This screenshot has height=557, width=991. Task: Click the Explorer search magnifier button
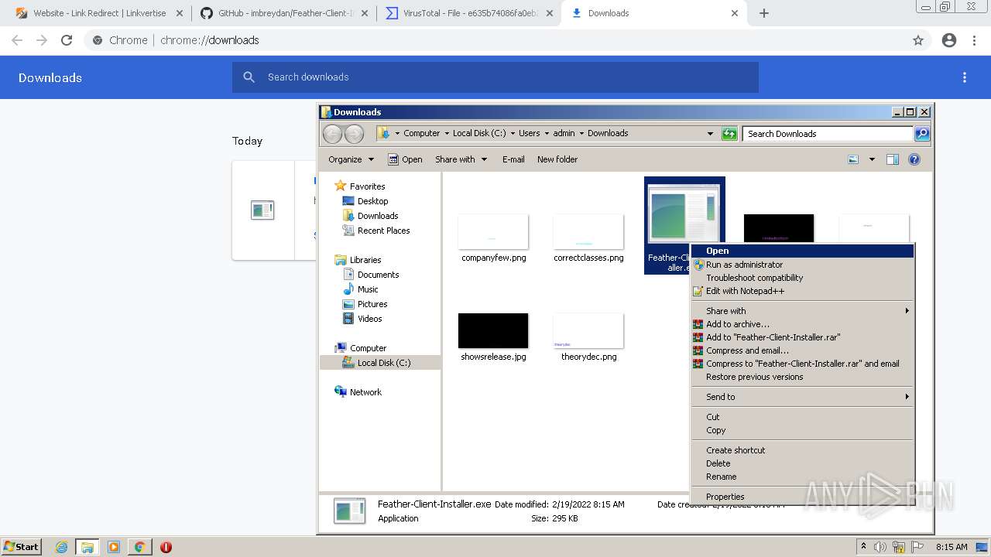pyautogui.click(x=922, y=134)
